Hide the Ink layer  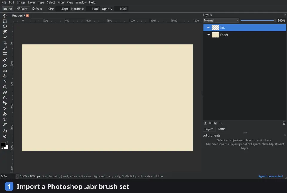click(208, 27)
